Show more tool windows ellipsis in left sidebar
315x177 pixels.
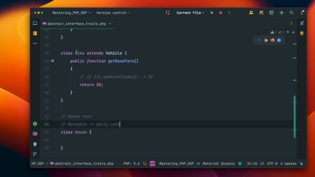pos(35,43)
